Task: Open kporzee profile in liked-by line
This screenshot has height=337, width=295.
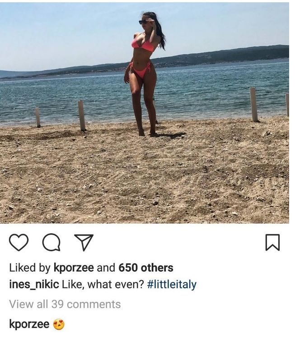Action: (x=74, y=268)
